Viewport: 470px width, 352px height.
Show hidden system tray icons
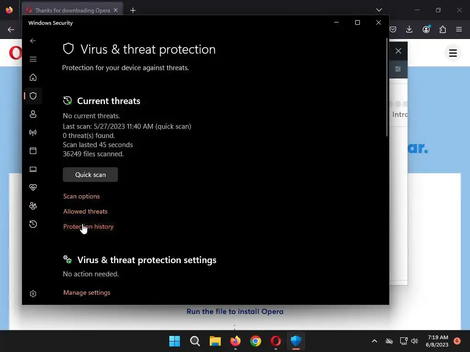click(375, 341)
